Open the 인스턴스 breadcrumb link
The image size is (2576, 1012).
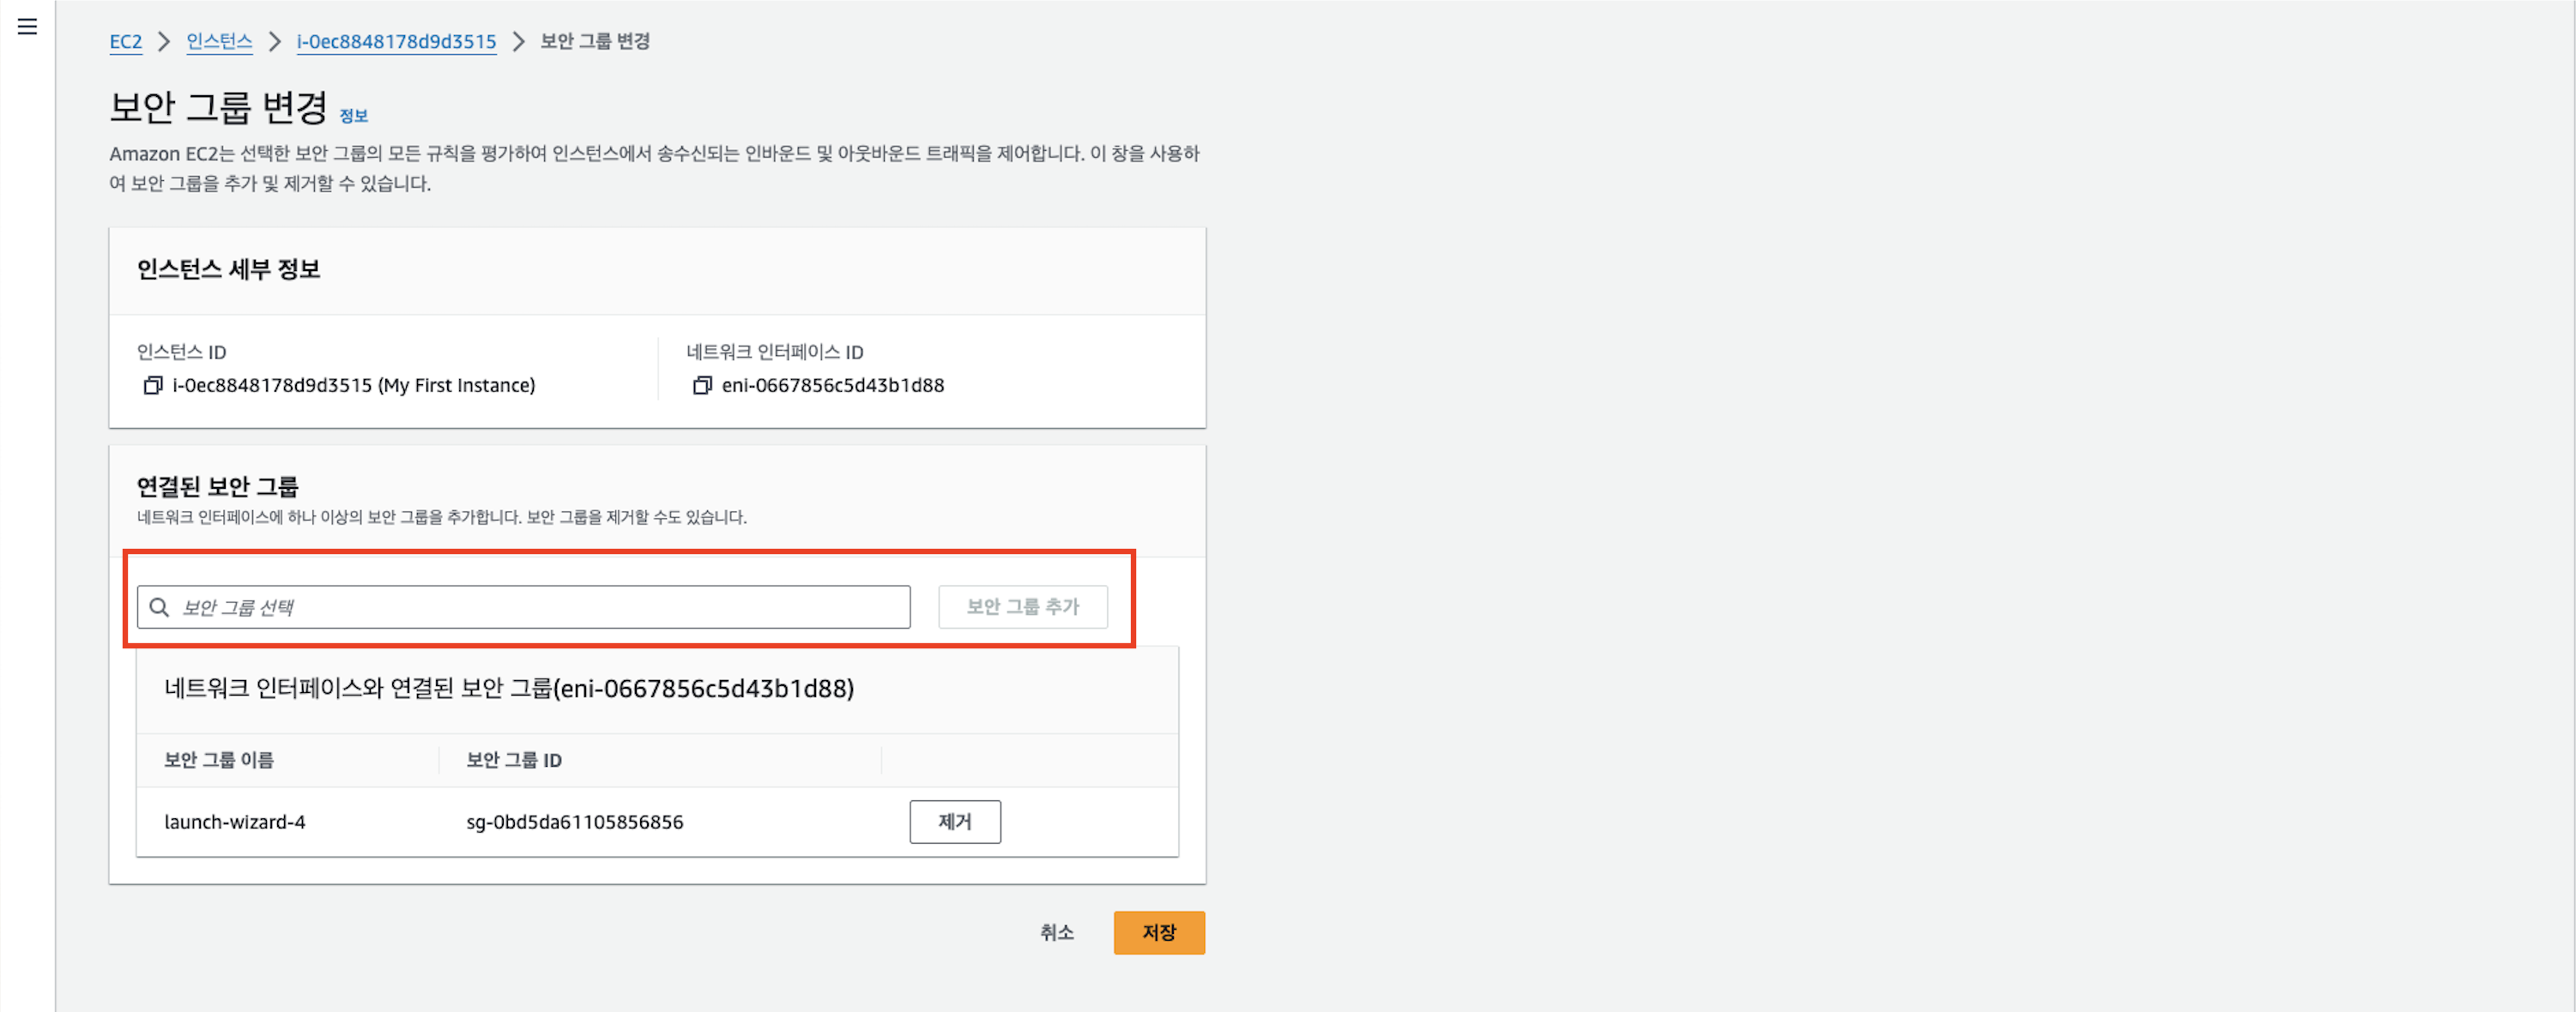pyautogui.click(x=219, y=42)
